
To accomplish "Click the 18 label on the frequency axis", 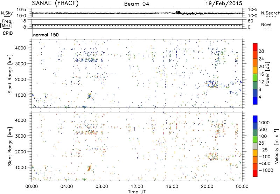I will coord(23,21).
